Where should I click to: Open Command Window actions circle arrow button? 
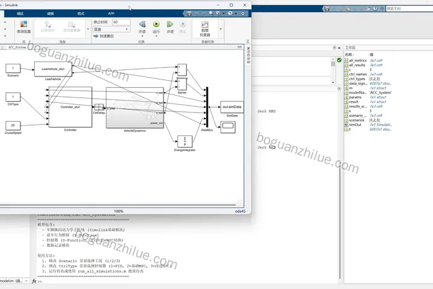click(x=339, y=89)
